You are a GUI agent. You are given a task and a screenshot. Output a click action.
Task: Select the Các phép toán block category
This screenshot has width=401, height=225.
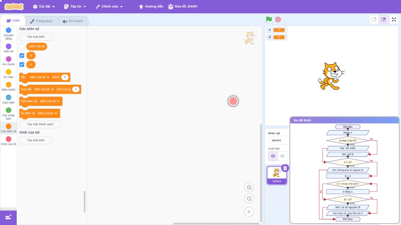click(8, 113)
